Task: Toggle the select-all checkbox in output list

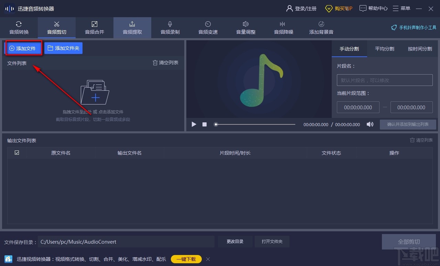Action: (16, 152)
